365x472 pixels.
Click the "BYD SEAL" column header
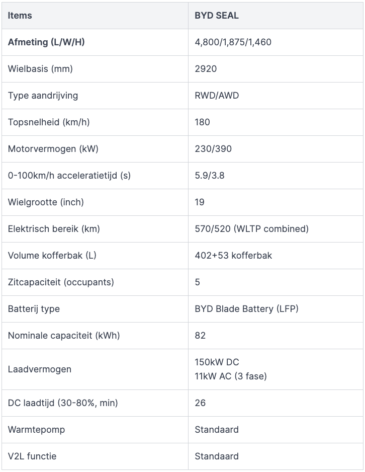point(217,16)
